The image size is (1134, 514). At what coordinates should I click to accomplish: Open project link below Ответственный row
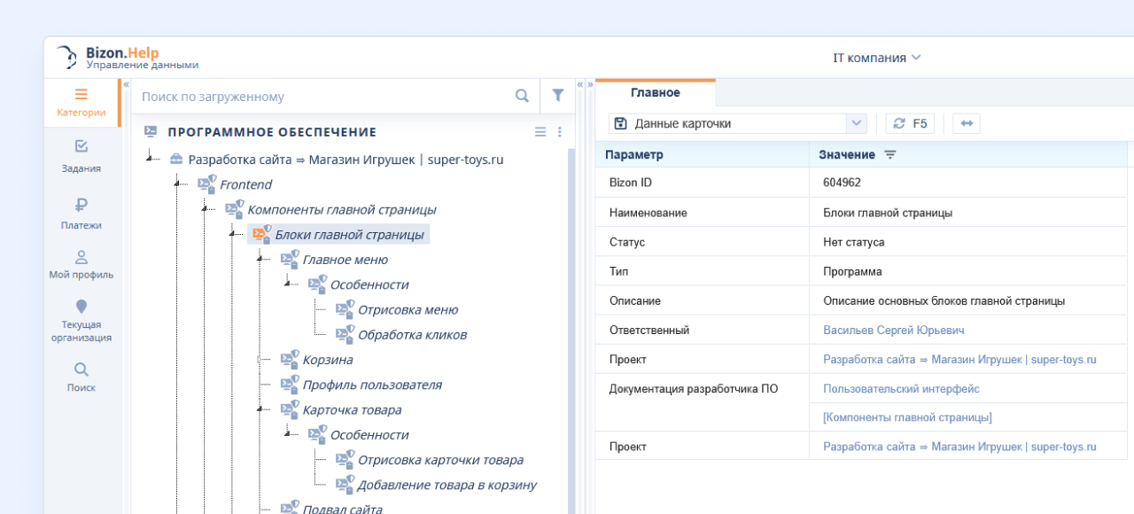959,359
